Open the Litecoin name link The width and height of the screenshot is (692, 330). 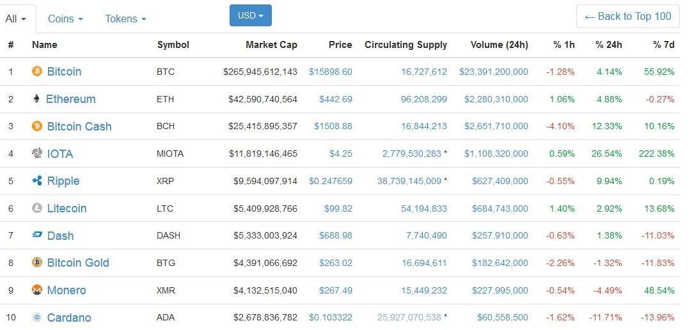pos(67,208)
